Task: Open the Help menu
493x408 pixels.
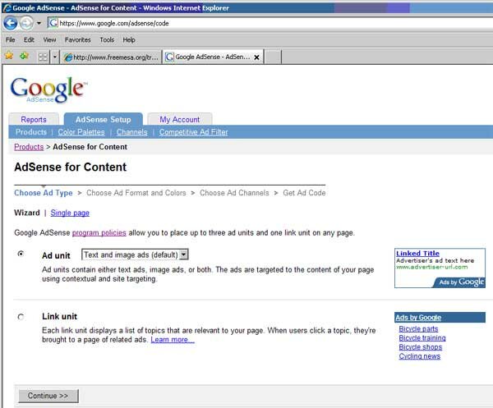Action: pyautogui.click(x=129, y=40)
